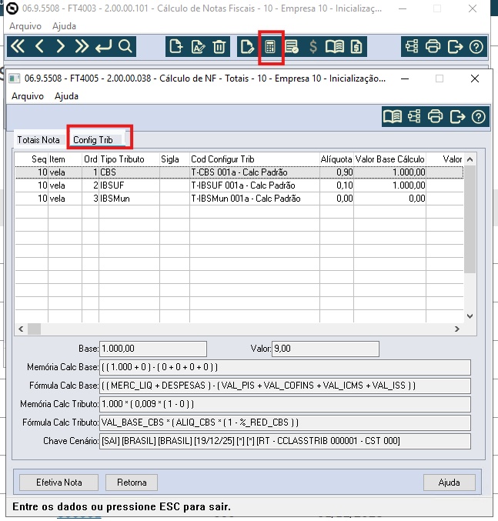Click the horizontal scrollbar thumb of grid

(34, 329)
